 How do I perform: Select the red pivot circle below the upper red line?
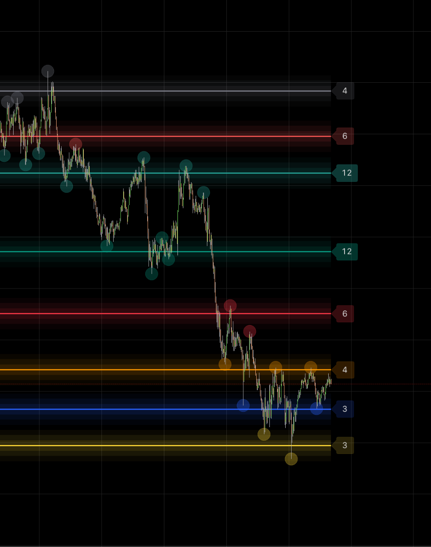(76, 144)
